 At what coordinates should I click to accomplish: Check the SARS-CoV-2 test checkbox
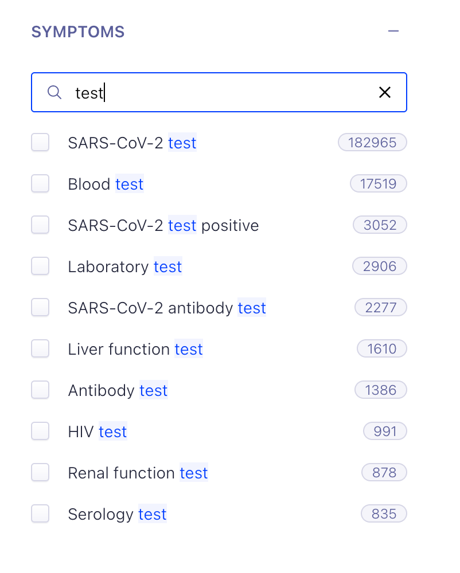coord(40,142)
